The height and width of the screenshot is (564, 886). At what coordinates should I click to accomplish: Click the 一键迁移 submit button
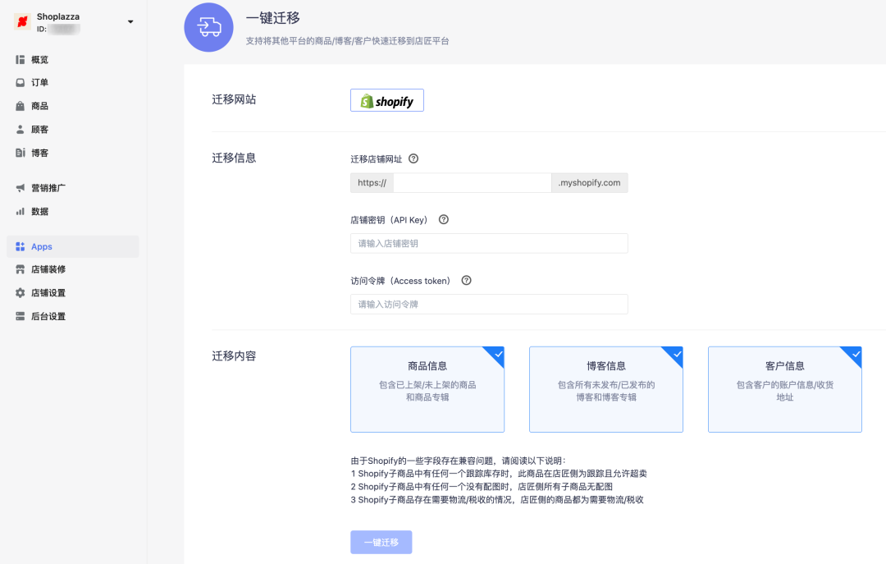click(x=381, y=542)
